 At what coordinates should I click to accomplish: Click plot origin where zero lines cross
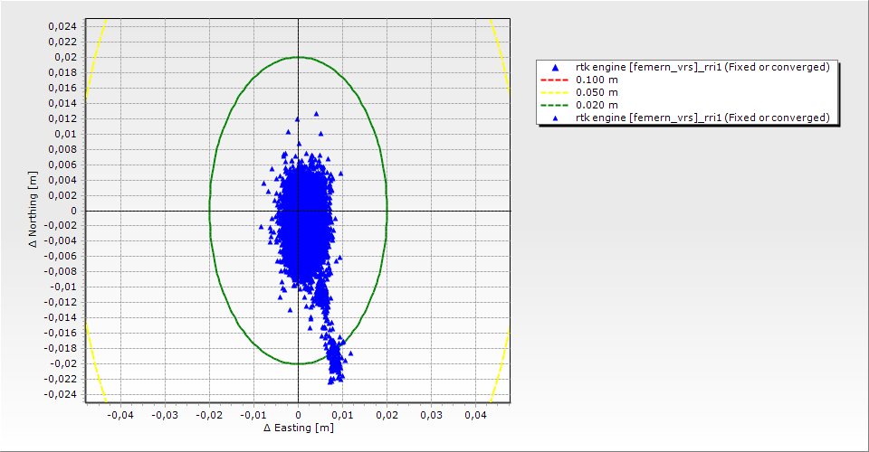pos(299,211)
